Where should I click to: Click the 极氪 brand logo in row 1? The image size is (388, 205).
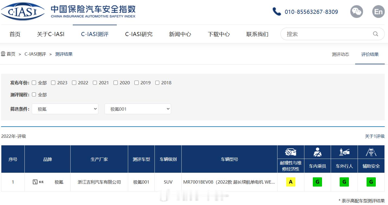(x=38, y=182)
